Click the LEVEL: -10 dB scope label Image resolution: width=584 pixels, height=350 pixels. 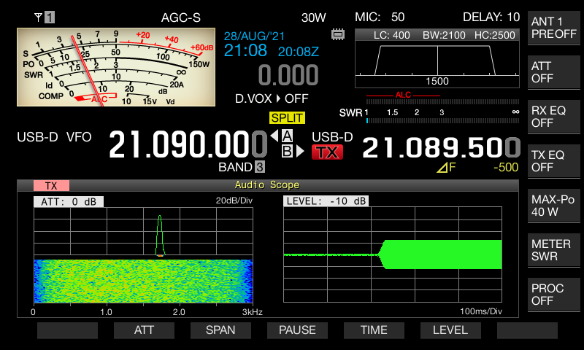[x=326, y=201]
